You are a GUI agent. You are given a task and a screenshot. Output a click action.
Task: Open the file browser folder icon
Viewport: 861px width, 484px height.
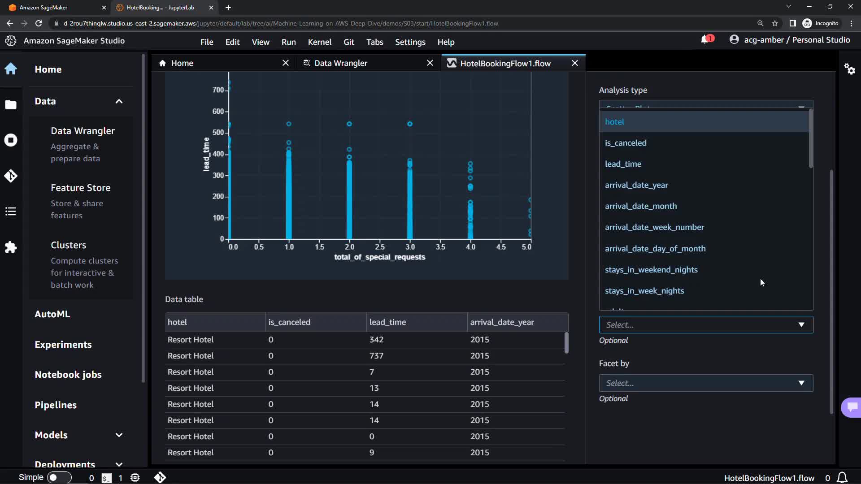(x=11, y=105)
